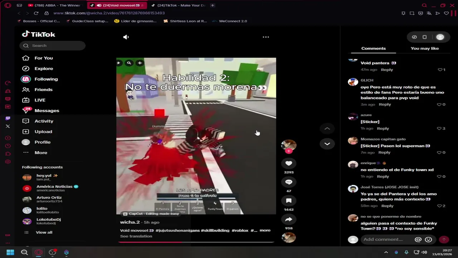458x258 pixels.
Task: Post the comment with red arrow button
Action: [444, 239]
